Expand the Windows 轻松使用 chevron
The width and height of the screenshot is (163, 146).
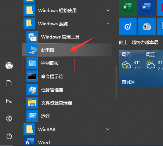coord(108,10)
